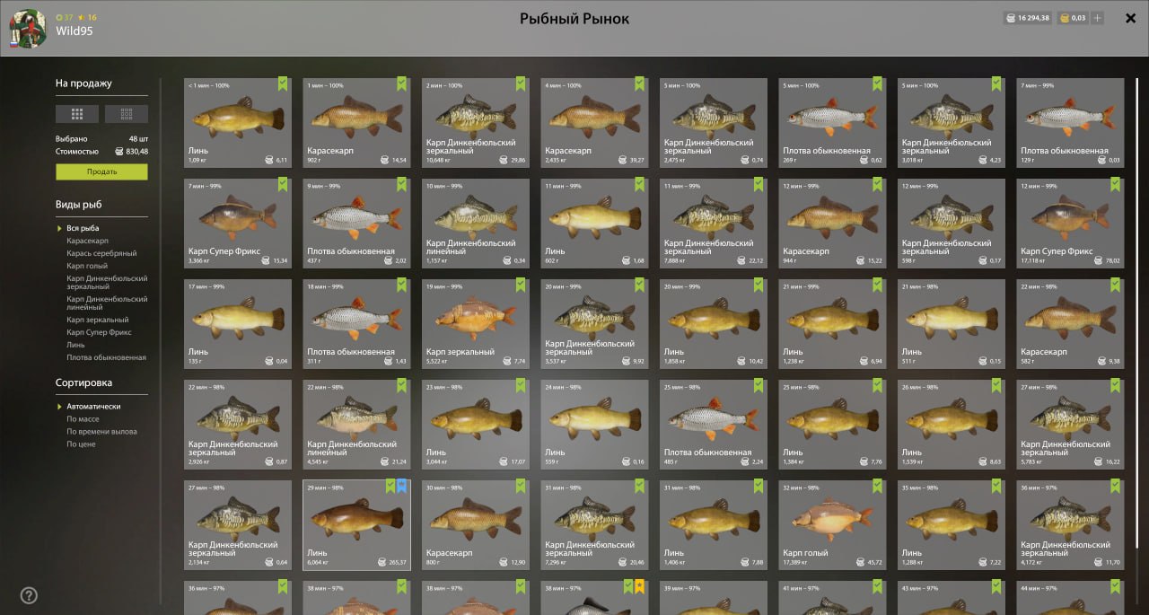1149x615 pixels.
Task: Click the green Продать button
Action: 101,171
